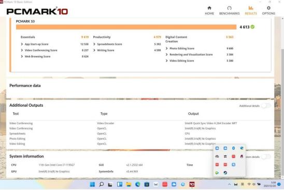Click the 11th Gen Intel Core CPU value

point(56,165)
